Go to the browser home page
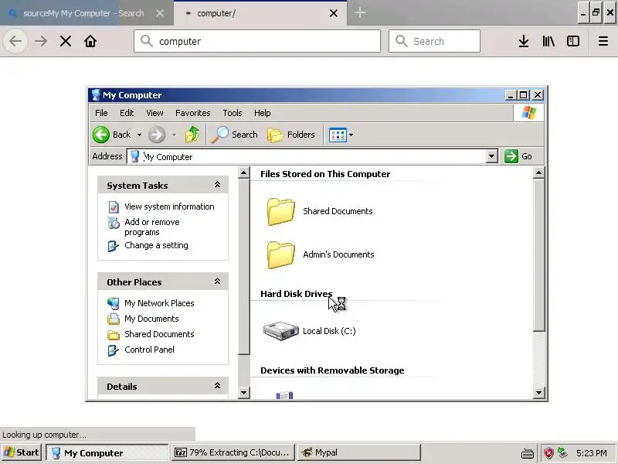 [x=90, y=41]
